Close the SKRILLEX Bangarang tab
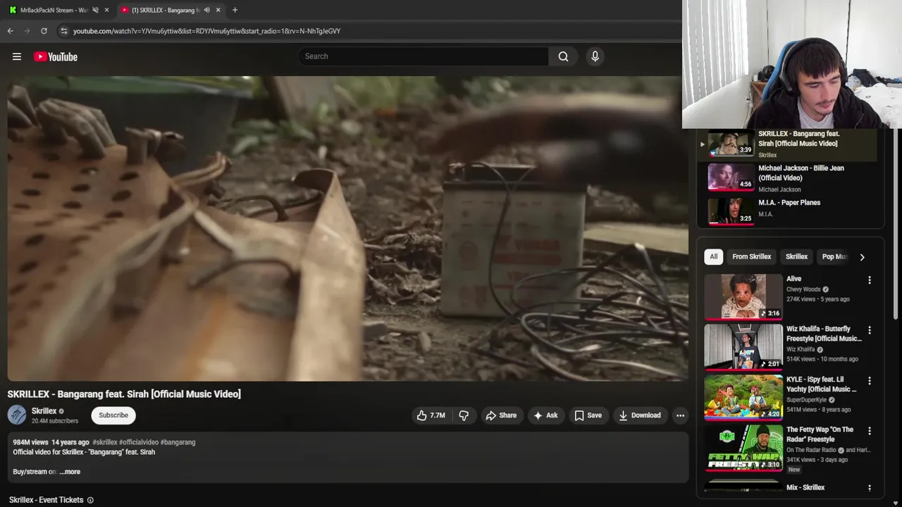902x507 pixels. pyautogui.click(x=218, y=10)
